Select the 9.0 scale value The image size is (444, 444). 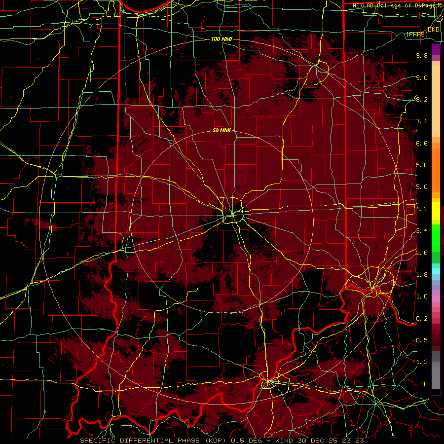click(422, 77)
